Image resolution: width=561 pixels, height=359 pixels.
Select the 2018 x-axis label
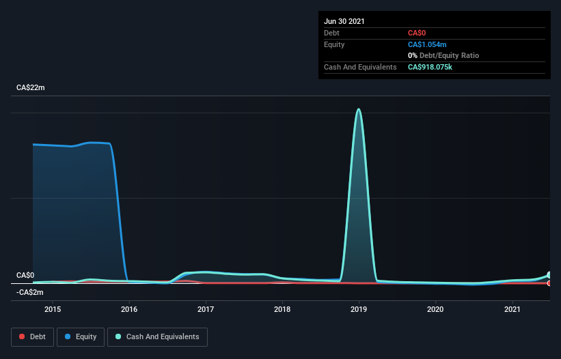282,309
